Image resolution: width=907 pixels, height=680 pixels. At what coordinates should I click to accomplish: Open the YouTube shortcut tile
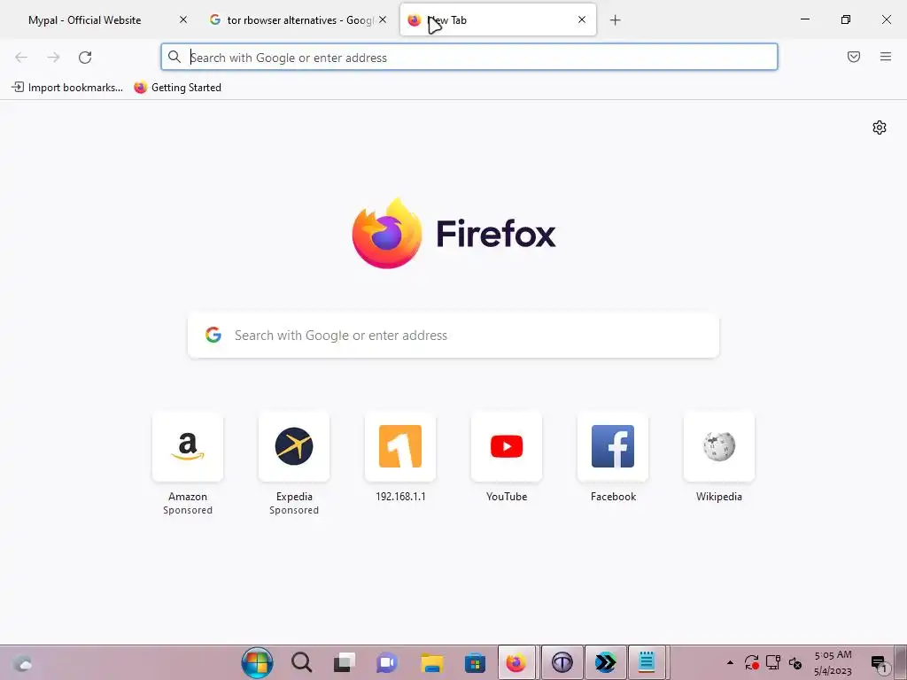pyautogui.click(x=507, y=446)
